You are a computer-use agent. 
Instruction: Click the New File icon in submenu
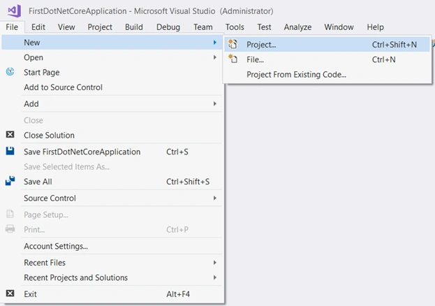point(233,59)
